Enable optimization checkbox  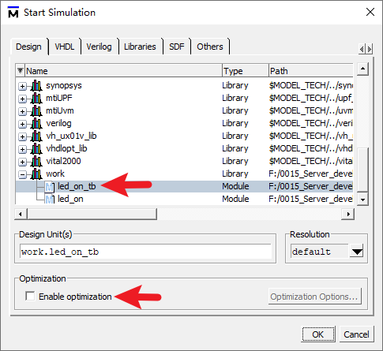30,296
